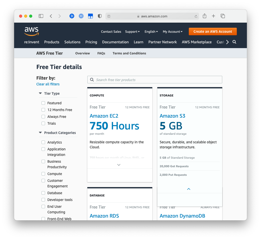The image size is (261, 239).
Task: Switch to the Overview tab
Action: tap(83, 53)
